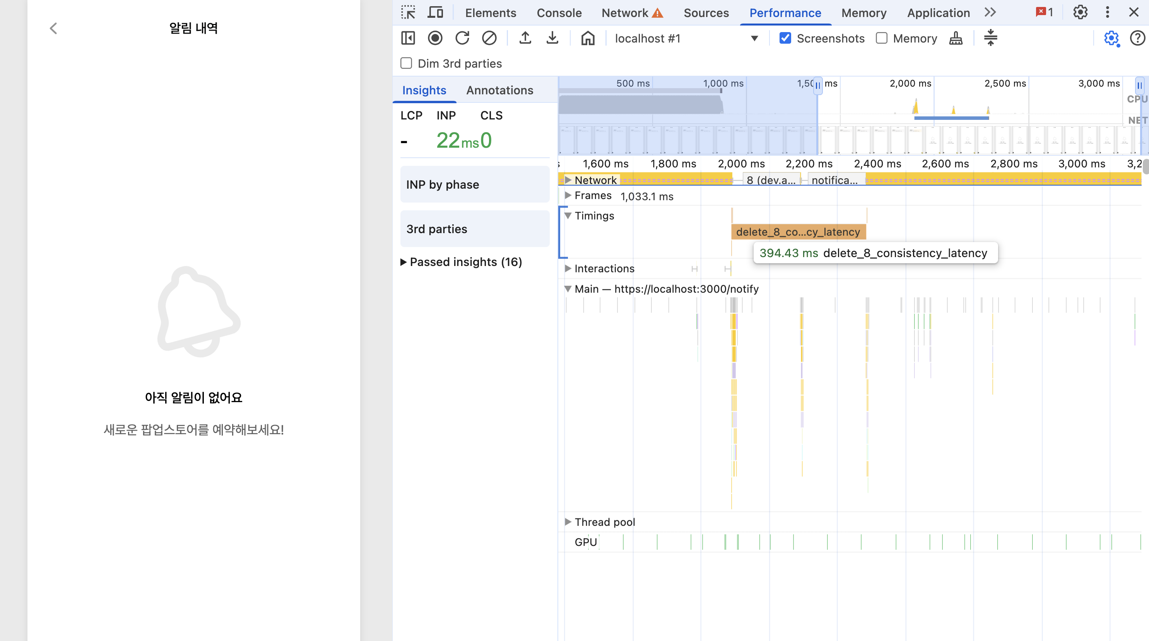Click the collect garbage broom icon

coord(956,38)
